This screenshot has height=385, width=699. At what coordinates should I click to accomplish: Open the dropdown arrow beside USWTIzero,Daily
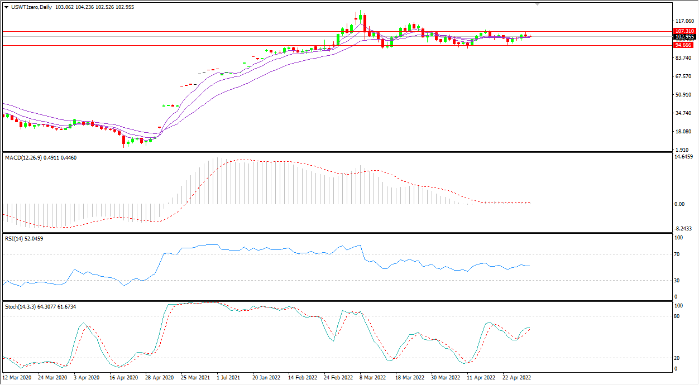(x=6, y=7)
